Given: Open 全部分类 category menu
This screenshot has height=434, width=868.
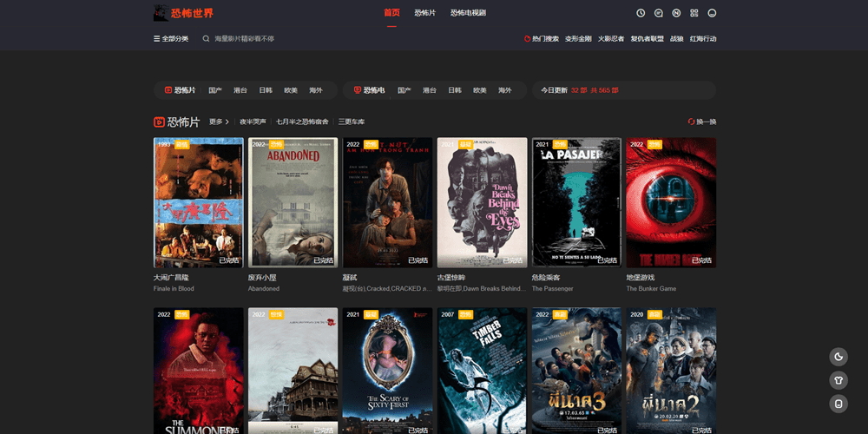Looking at the screenshot, I should (171, 39).
